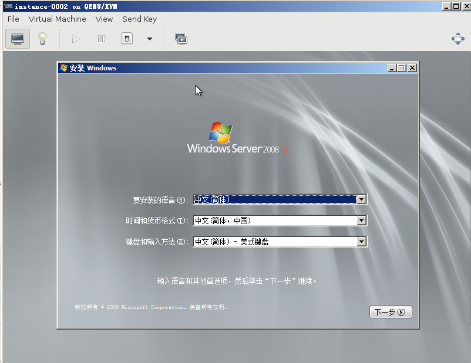This screenshot has height=363, width=471.
Task: Click the virt-manager icon in outer title bar
Action: point(8,6)
